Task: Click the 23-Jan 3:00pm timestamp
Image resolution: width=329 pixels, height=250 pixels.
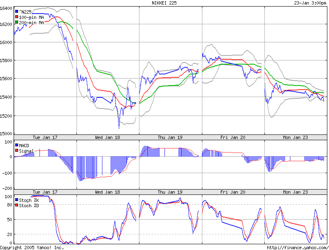Action: pos(310,3)
